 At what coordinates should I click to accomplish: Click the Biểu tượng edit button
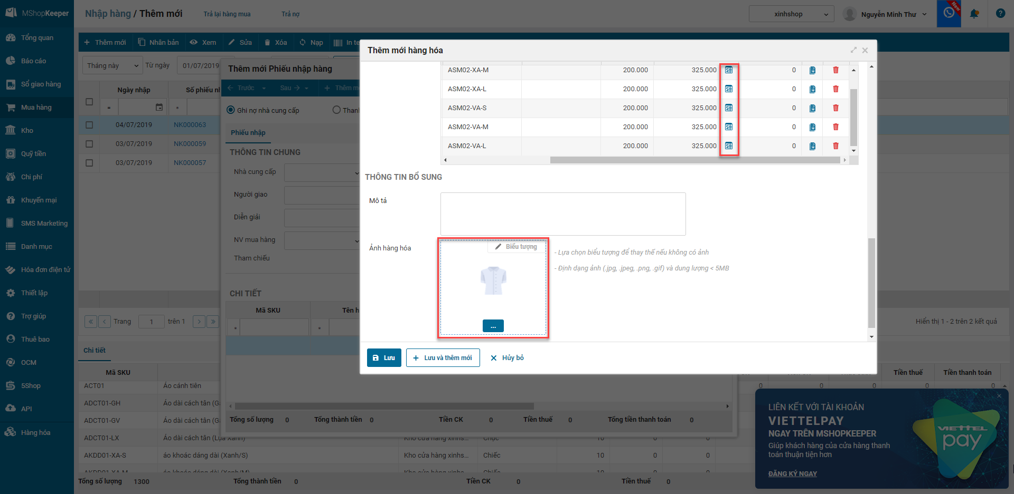(516, 247)
